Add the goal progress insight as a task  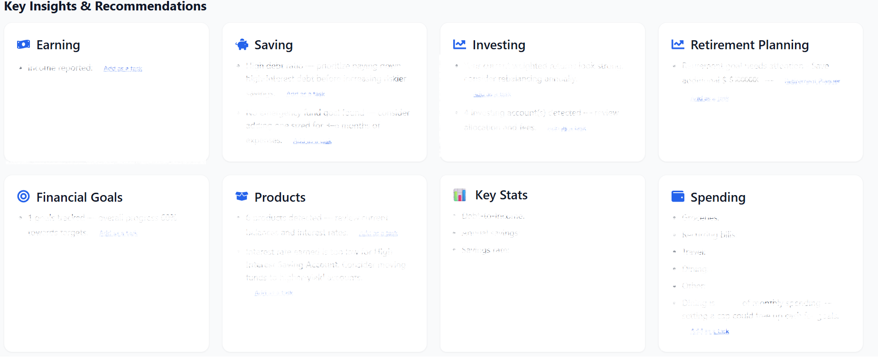118,232
